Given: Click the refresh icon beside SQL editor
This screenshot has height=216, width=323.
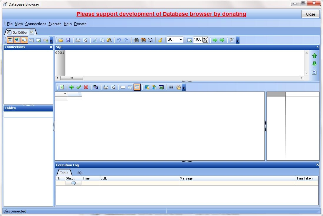Looking at the screenshot, I should coord(314,72).
